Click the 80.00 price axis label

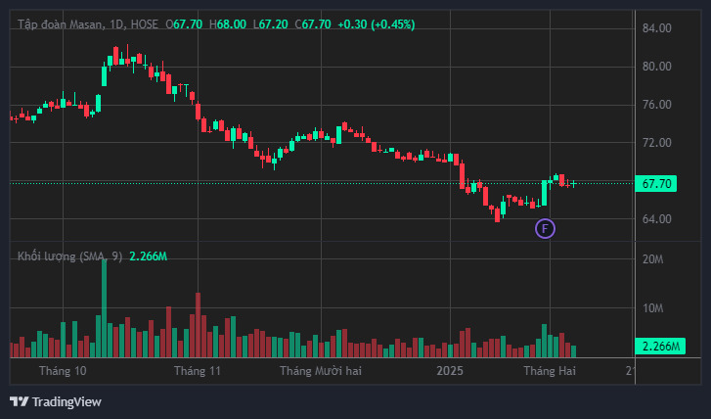click(656, 67)
